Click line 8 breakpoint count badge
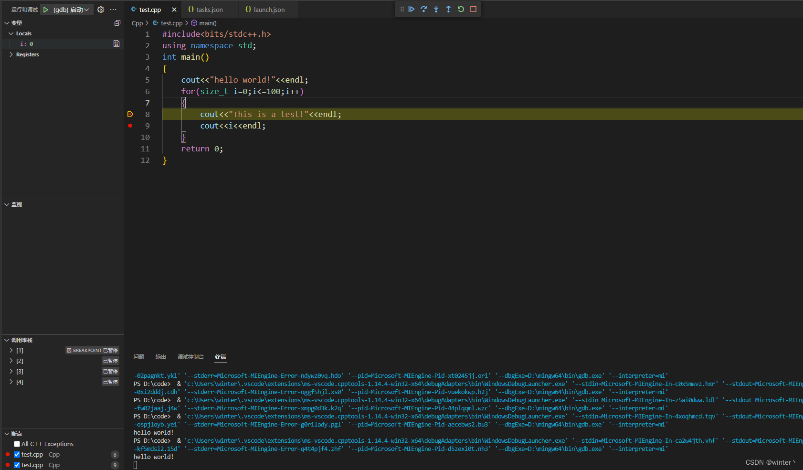The image size is (803, 470). pos(115,455)
